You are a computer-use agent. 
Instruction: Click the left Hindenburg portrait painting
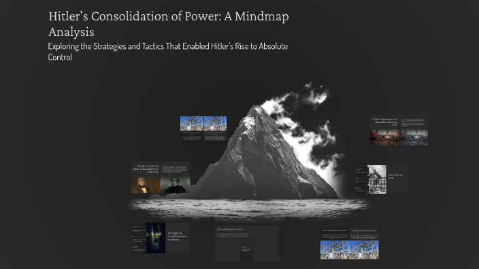pos(146,185)
